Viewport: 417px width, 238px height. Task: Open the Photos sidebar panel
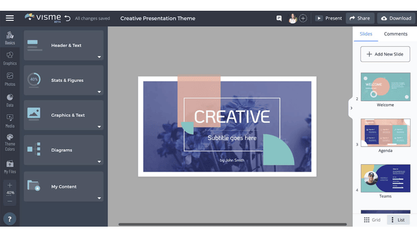coord(10,79)
